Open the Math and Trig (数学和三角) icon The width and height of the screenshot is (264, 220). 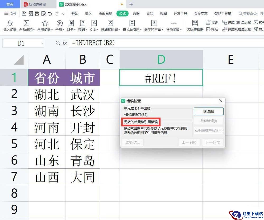click(x=154, y=23)
